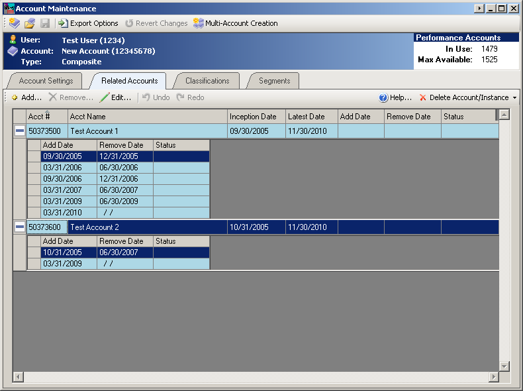The width and height of the screenshot is (523, 391).
Task: Switch to the Account Settings tab
Action: 46,81
